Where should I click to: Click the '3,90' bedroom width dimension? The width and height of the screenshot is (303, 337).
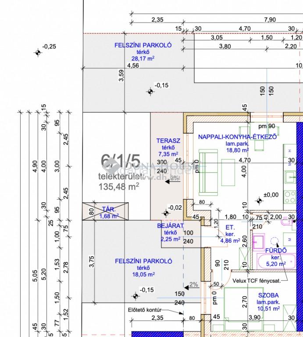tap(255, 317)
